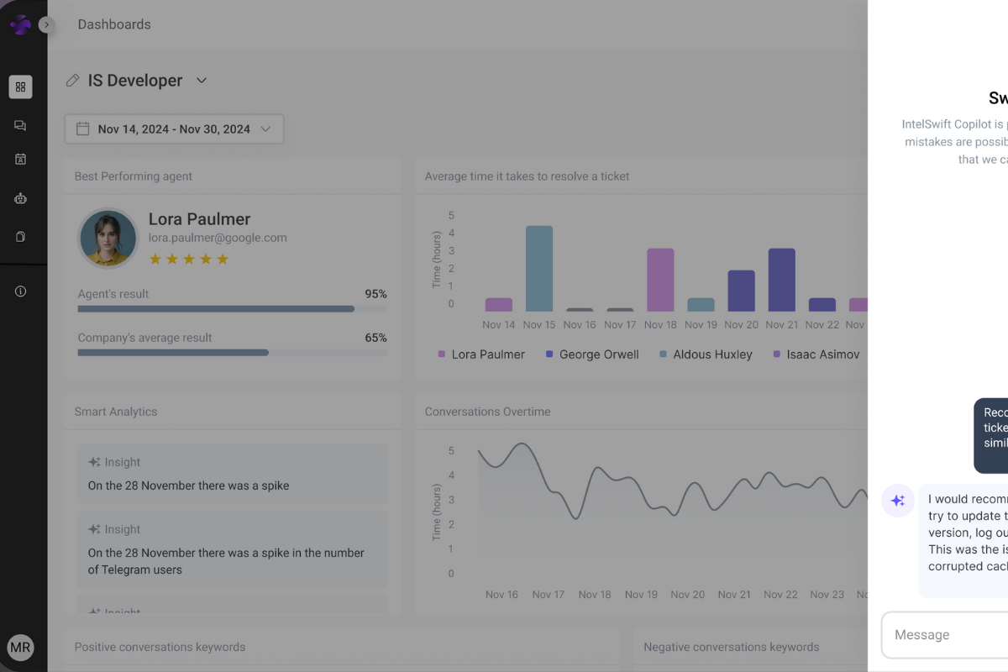Click the IntelSwift logo at top left

click(20, 25)
